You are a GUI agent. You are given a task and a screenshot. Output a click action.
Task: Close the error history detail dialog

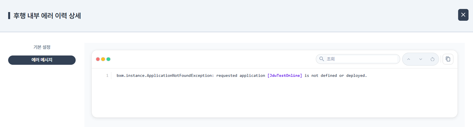pyautogui.click(x=463, y=15)
